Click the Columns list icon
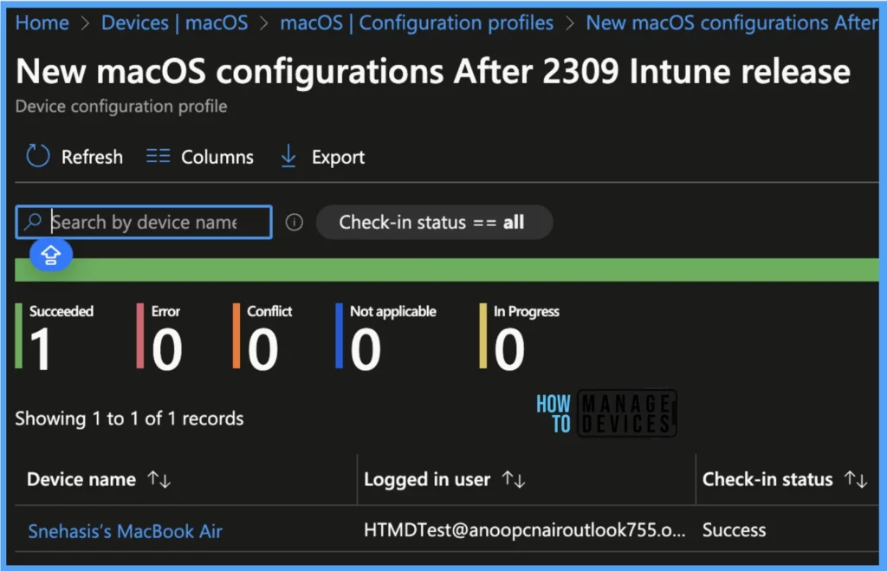Image resolution: width=887 pixels, height=571 pixels. (x=158, y=156)
